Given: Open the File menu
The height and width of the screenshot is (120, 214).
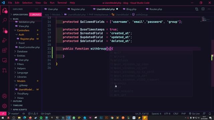Looking at the screenshot, I should point(10,3).
